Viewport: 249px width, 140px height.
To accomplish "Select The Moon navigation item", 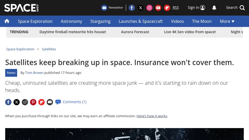I will tap(202, 21).
